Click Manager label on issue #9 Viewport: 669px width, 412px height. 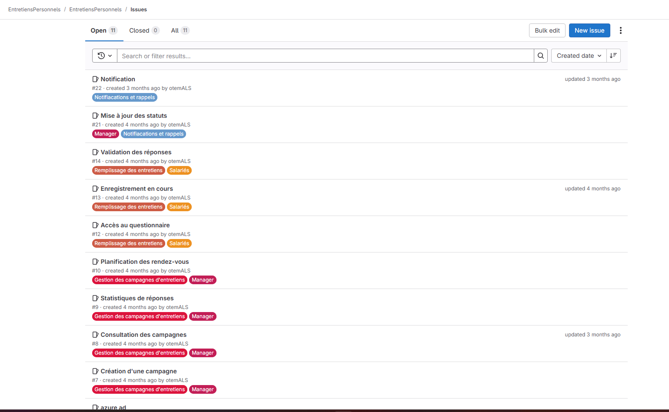pyautogui.click(x=203, y=316)
